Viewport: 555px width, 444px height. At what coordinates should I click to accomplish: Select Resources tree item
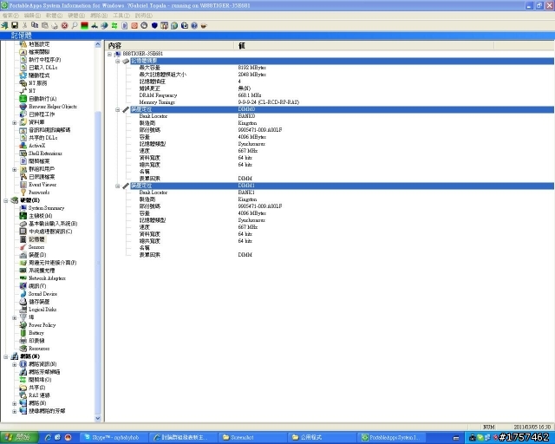click(39, 349)
